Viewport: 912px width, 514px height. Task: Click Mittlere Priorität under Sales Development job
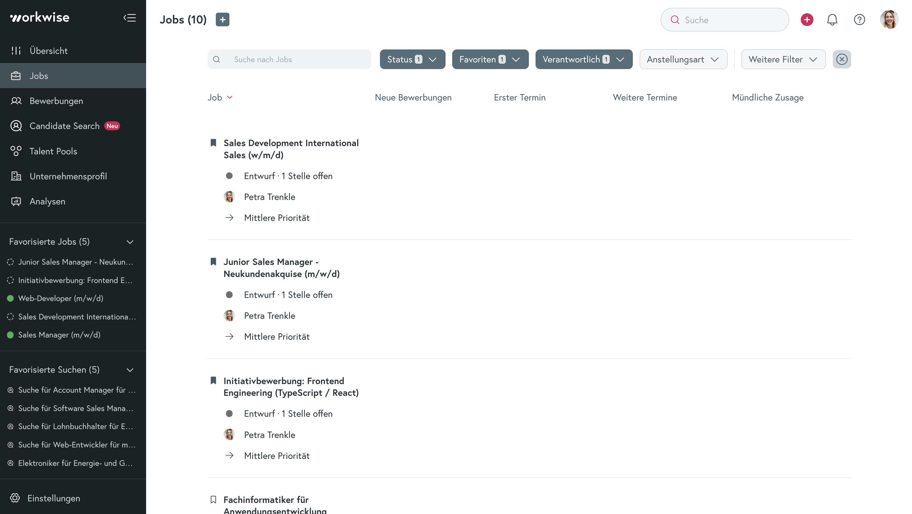[277, 218]
